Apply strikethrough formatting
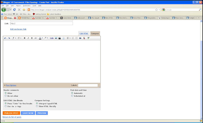 click(36, 38)
